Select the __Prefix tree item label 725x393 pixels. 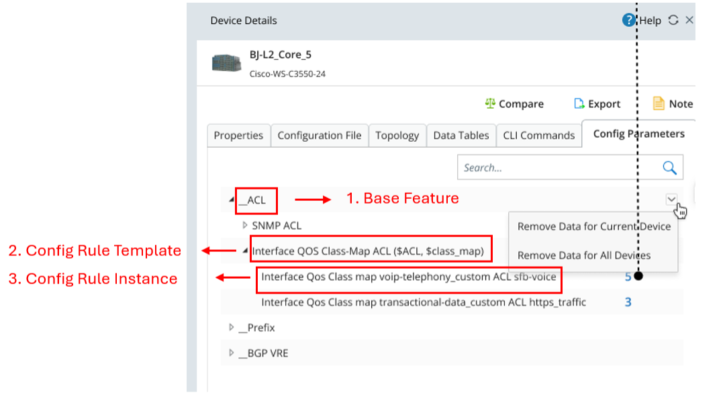(256, 327)
